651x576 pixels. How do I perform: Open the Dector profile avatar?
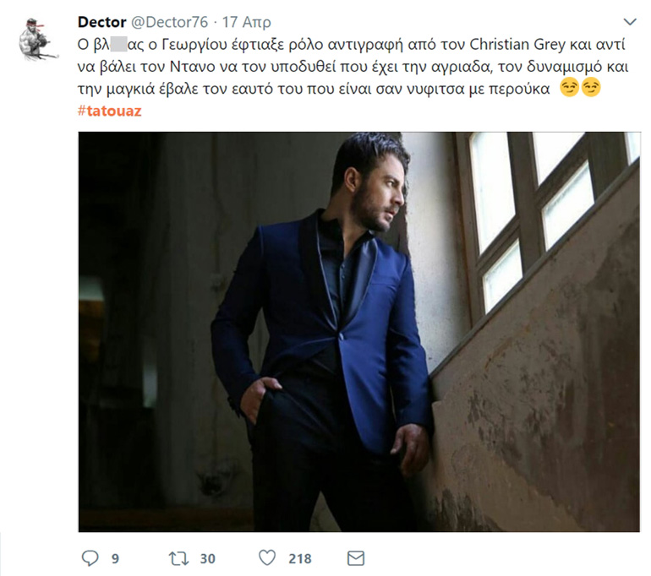tap(39, 38)
